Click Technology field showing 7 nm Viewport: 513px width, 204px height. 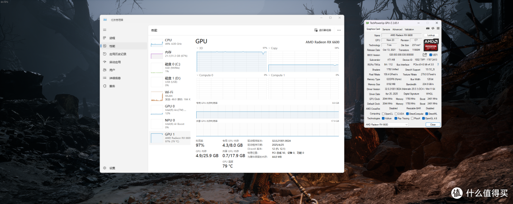(x=389, y=45)
